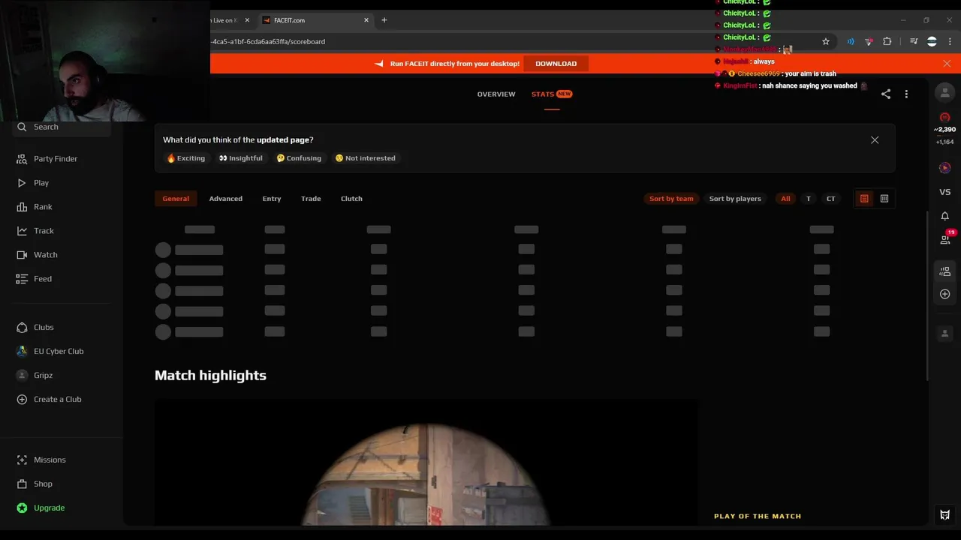Bookmark the page with the star icon
Viewport: 961px width, 540px height.
[826, 41]
